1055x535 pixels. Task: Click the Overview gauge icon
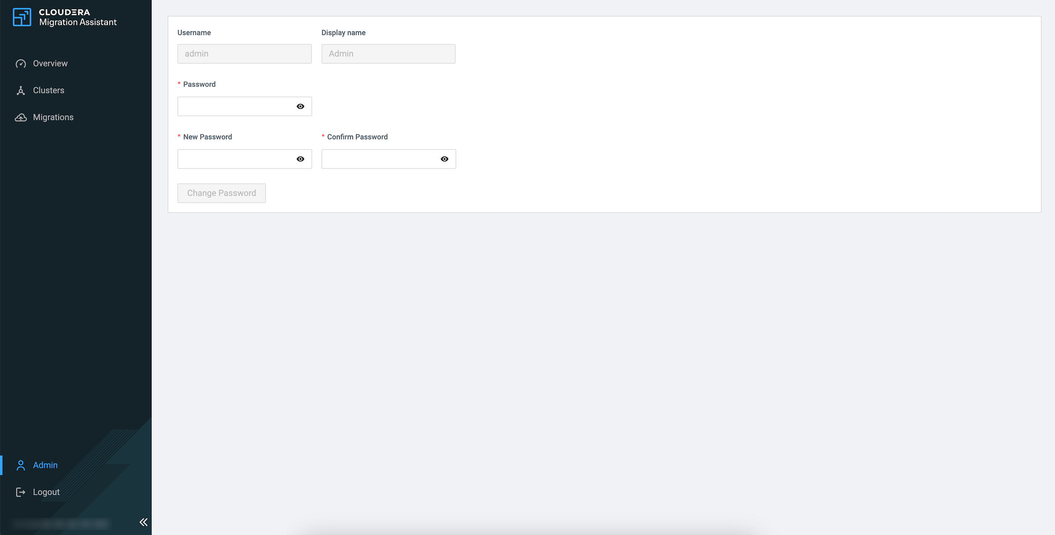coord(21,64)
